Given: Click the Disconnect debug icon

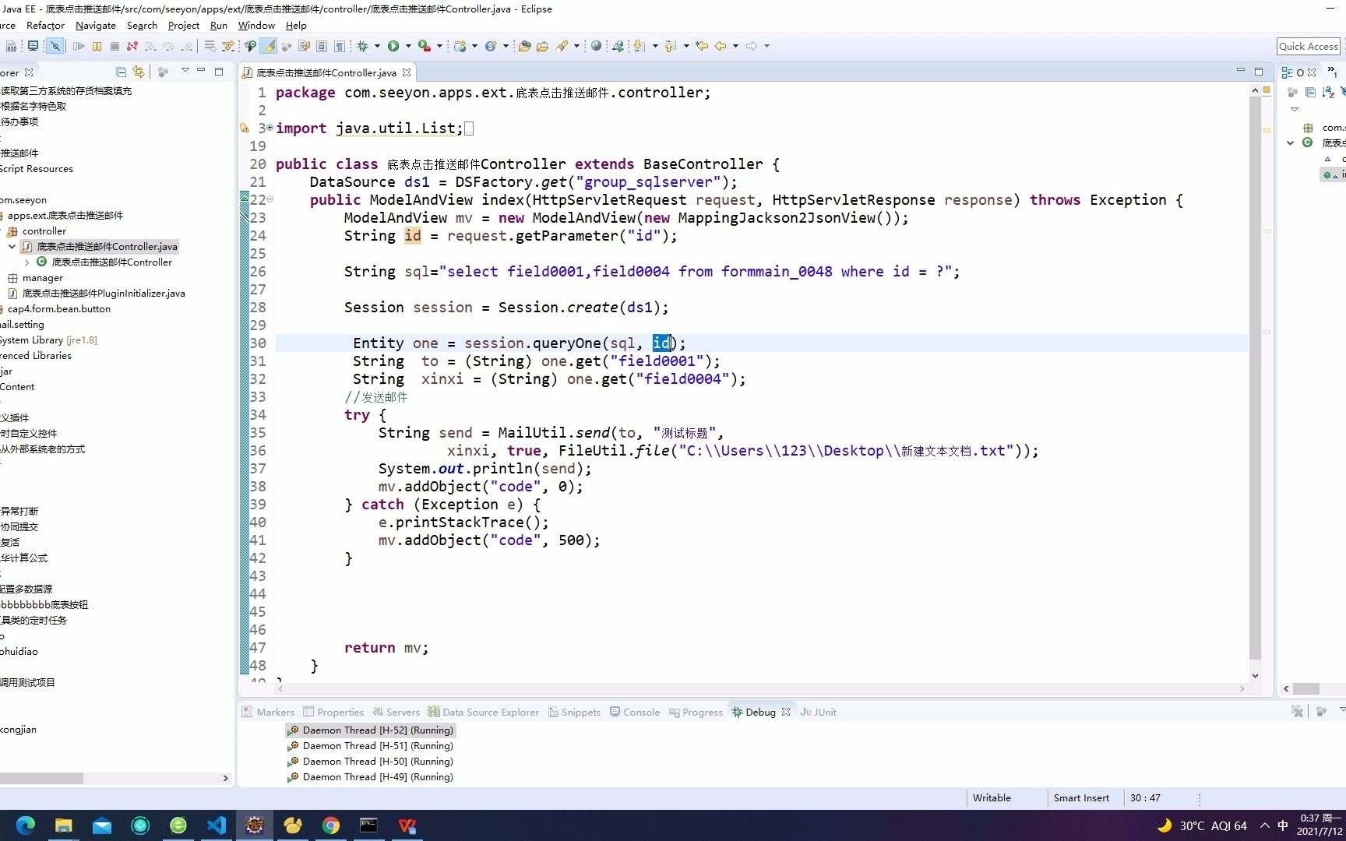Looking at the screenshot, I should [132, 46].
